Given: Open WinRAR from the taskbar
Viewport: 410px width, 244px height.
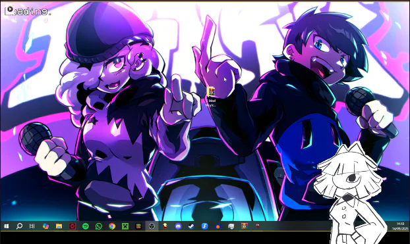Looking at the screenshot, I should [x=245, y=226].
